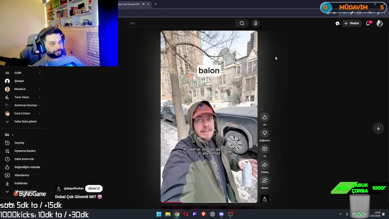Click the Dubai Çok Güvenli Mi? title
Viewport: 389px width, 219px height.
pyautogui.click(x=78, y=197)
